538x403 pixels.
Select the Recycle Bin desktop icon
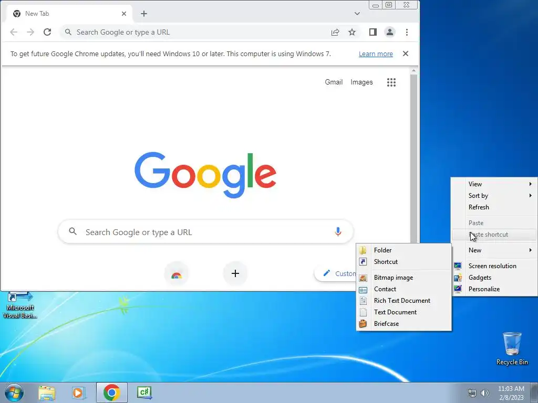[x=512, y=348]
